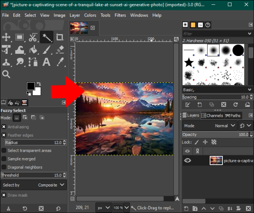Click the white background color swatch
Image resolution: width=254 pixels, height=213 pixels.
point(38,92)
